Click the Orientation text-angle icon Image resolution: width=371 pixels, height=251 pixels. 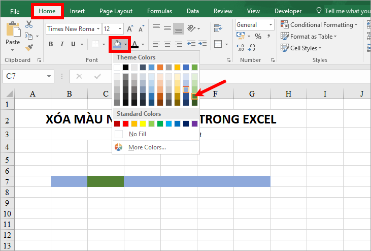191,28
